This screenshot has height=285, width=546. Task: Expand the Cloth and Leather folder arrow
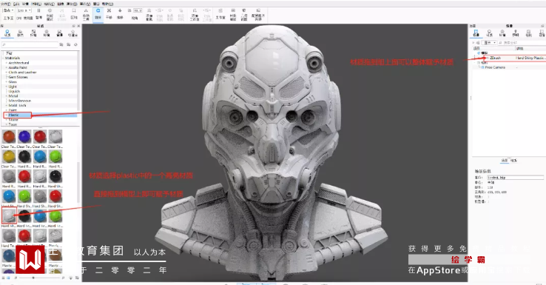tap(6, 72)
